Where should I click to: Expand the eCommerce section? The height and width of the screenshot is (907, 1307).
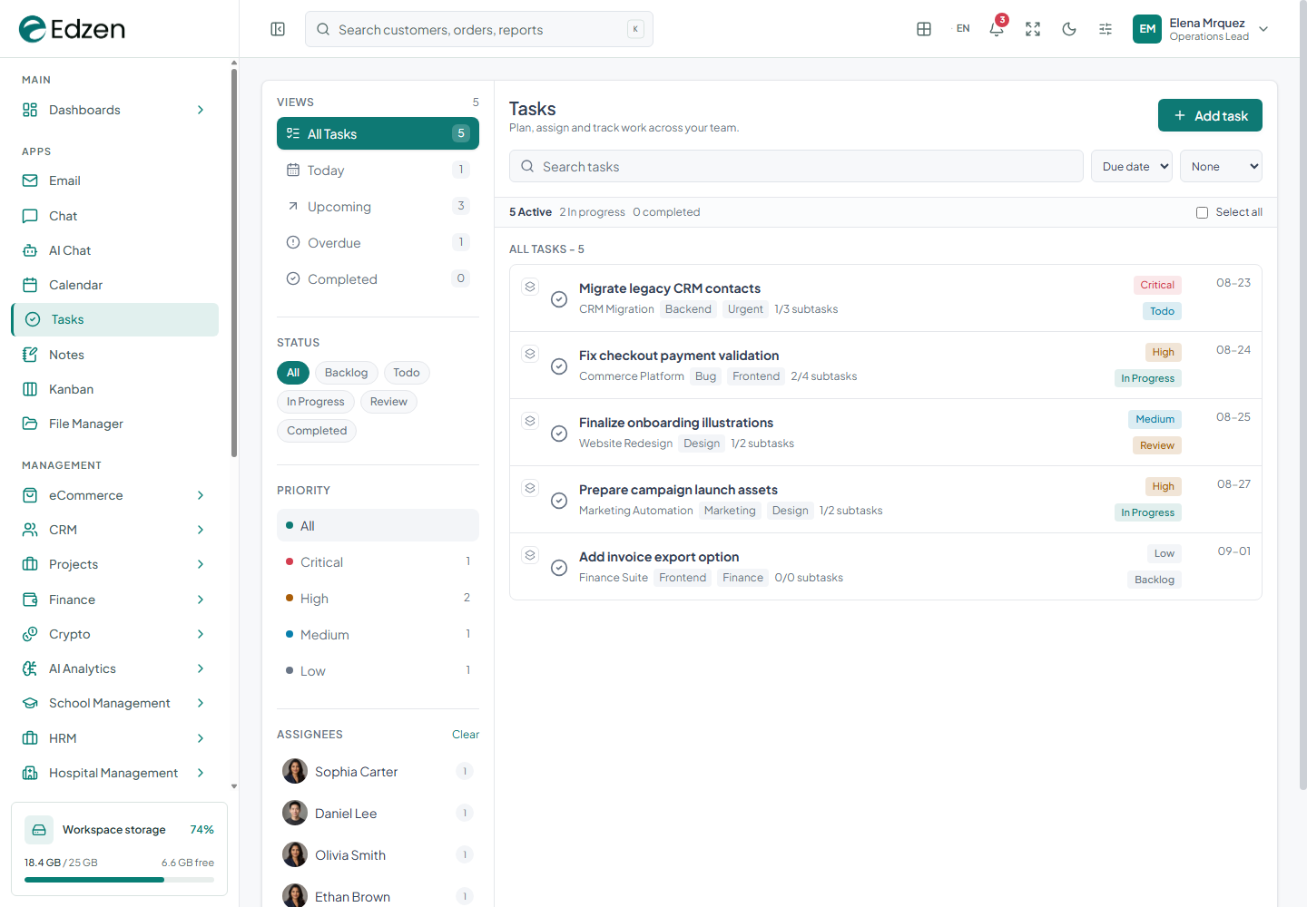coord(114,495)
